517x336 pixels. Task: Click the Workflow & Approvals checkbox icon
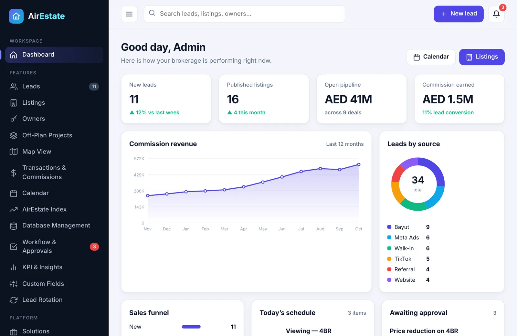(x=14, y=247)
